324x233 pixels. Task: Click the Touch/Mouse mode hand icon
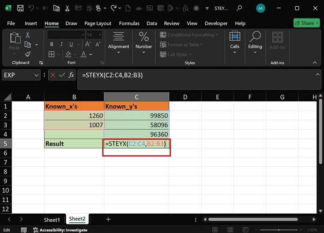pyautogui.click(x=99, y=8)
